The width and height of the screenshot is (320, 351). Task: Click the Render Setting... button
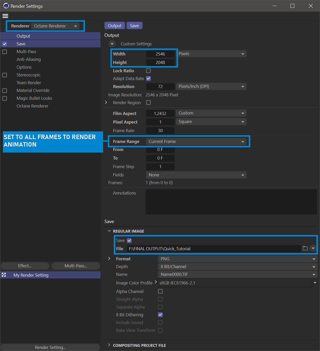click(50, 347)
